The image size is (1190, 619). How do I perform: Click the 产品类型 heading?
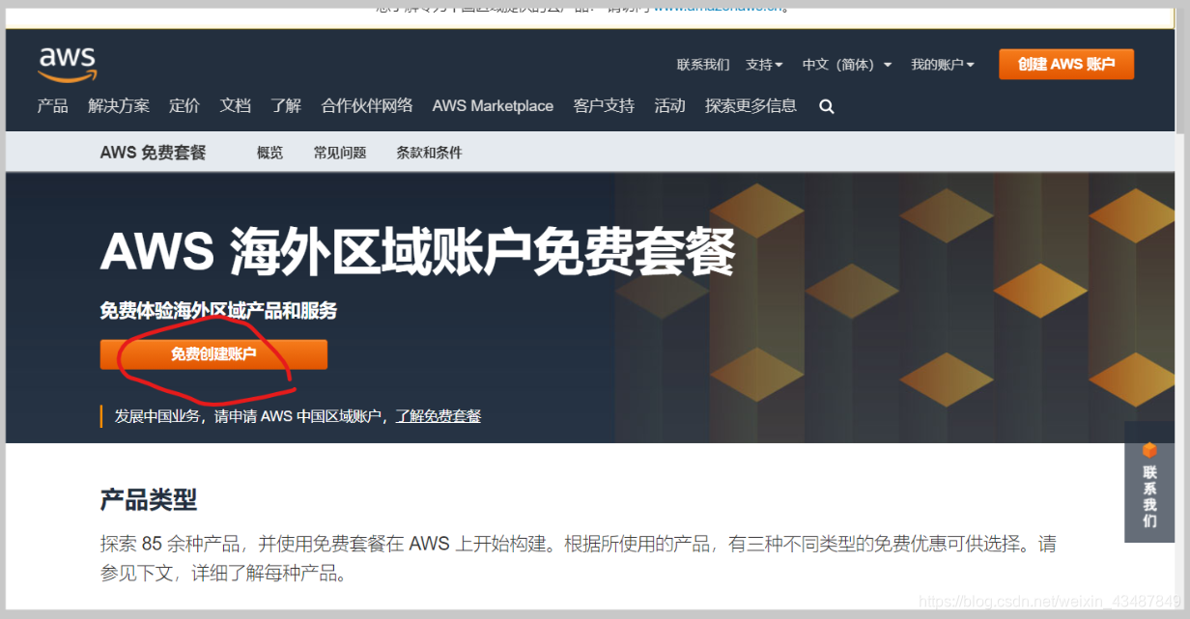click(x=149, y=499)
